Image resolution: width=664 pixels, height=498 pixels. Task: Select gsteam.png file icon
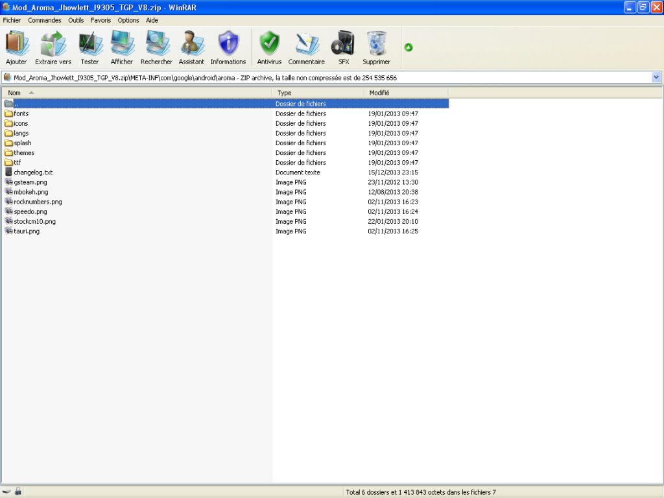coord(8,182)
